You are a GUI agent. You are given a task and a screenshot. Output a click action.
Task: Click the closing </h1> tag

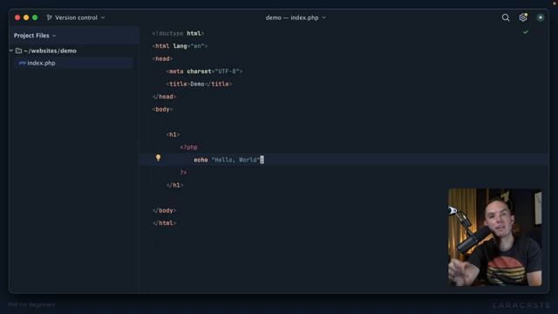174,185
